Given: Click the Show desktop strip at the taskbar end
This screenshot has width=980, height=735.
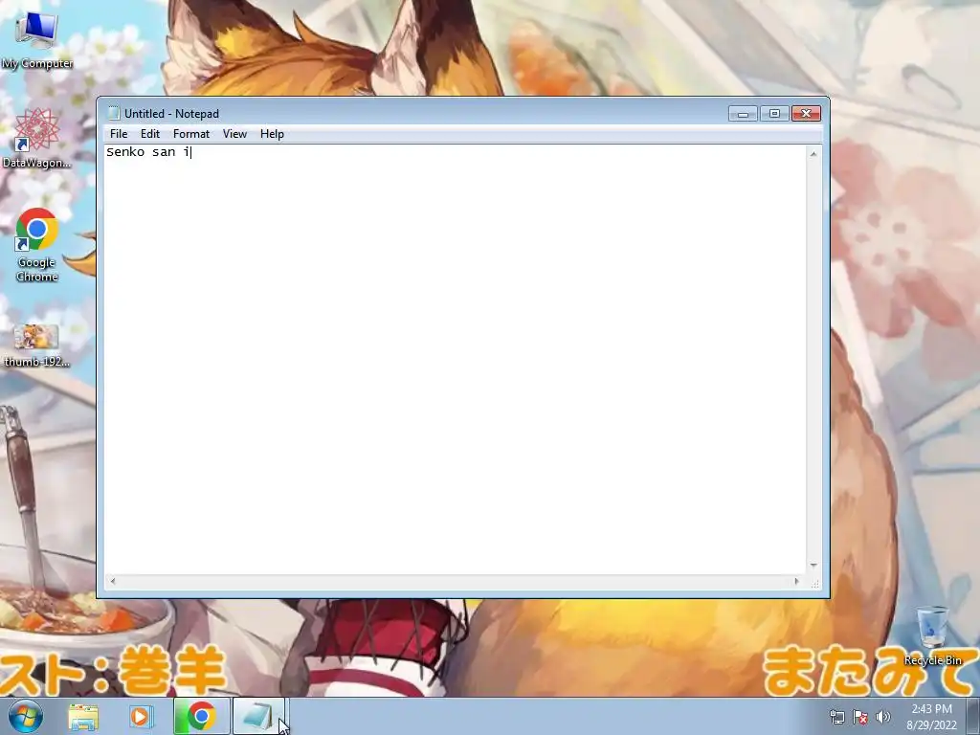Looking at the screenshot, I should click(973, 716).
